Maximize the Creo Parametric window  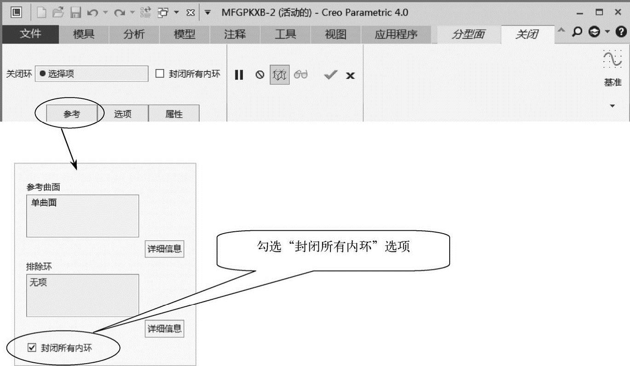[599, 13]
